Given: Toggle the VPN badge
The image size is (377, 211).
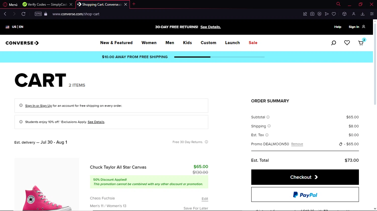Looking at the screenshot, I should pyautogui.click(x=38, y=14).
